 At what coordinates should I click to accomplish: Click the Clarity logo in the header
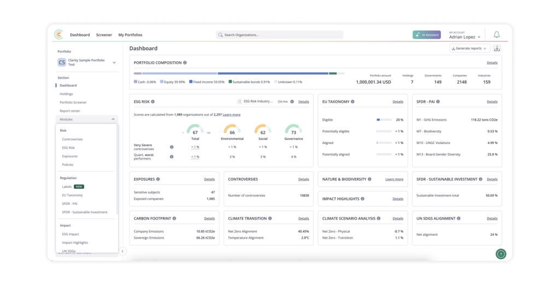coord(59,35)
